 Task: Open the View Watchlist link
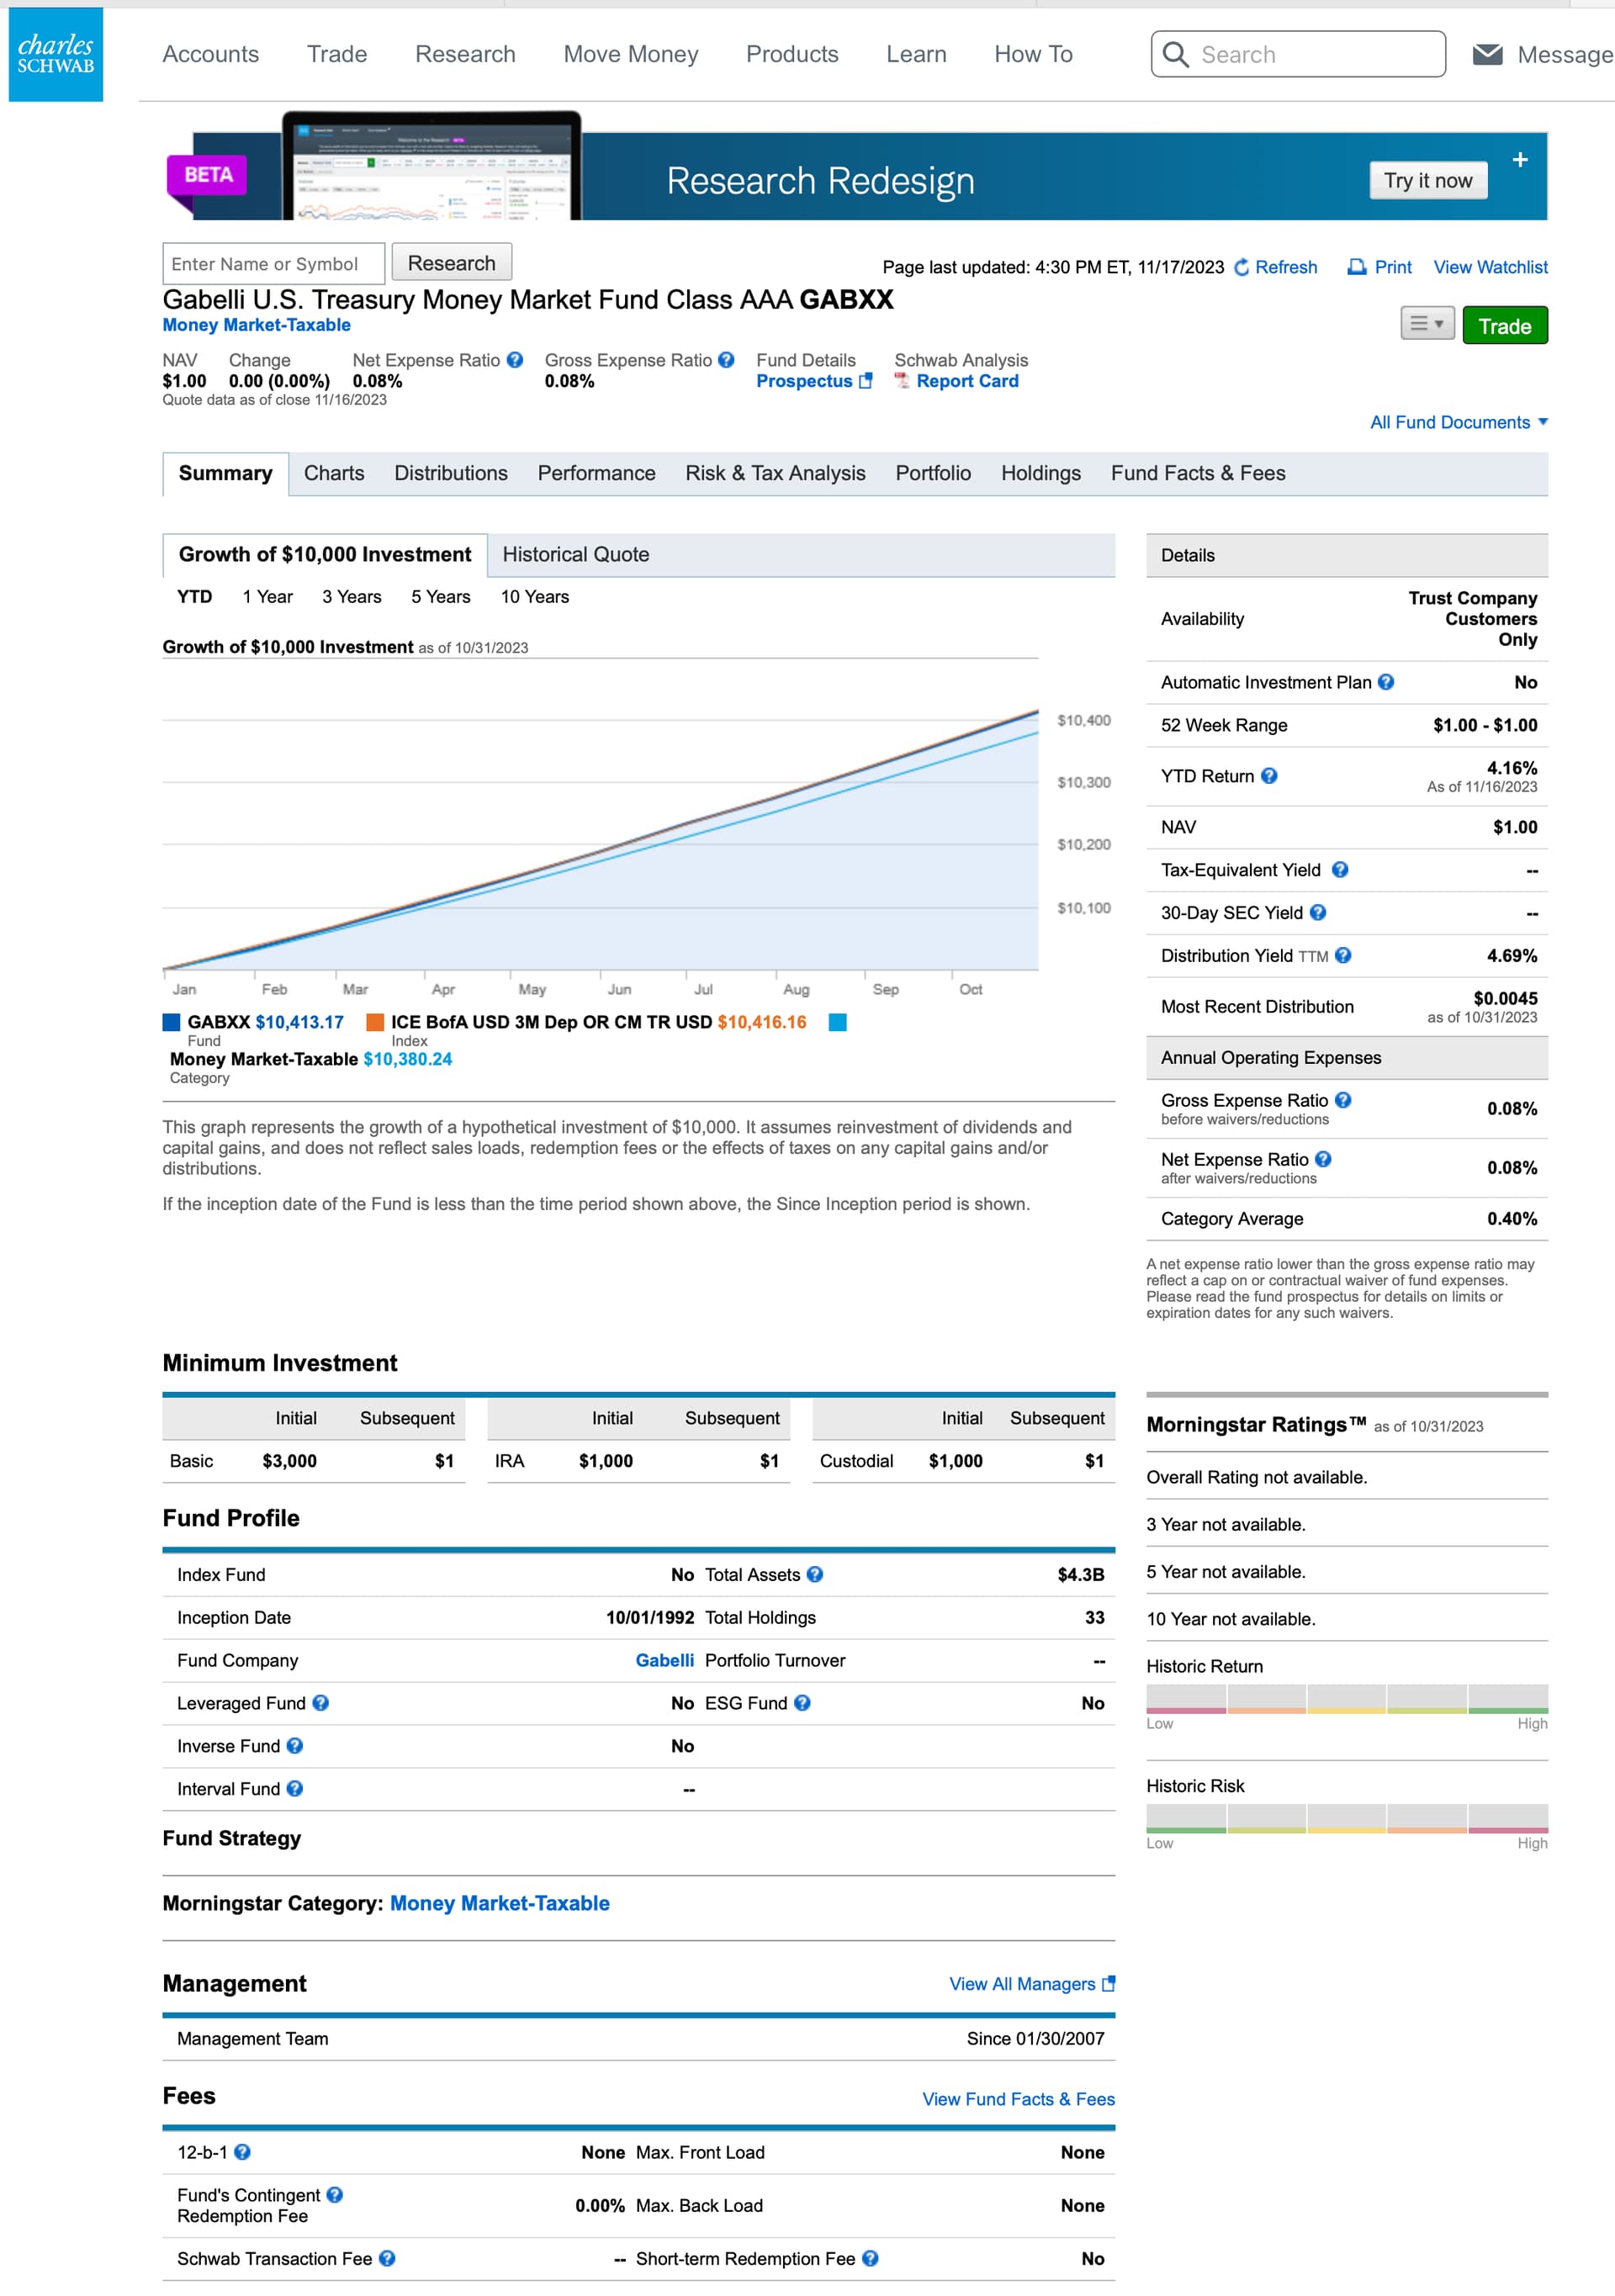1490,267
